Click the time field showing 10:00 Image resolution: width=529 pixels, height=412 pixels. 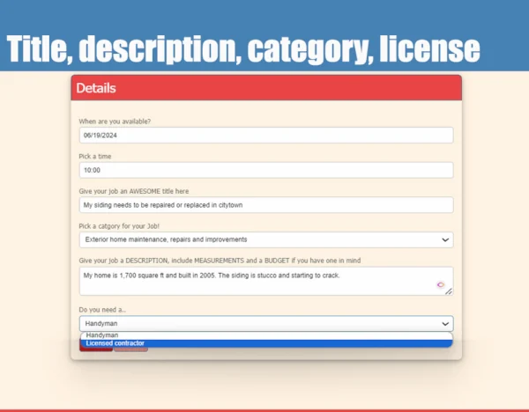click(x=265, y=170)
